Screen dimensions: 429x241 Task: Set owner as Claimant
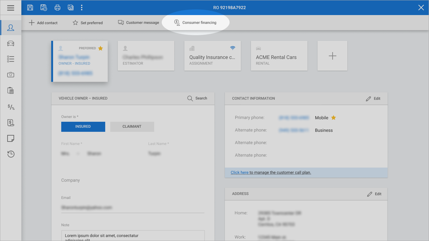[132, 126]
